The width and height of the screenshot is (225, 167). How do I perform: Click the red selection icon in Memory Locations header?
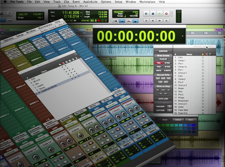tap(207, 54)
